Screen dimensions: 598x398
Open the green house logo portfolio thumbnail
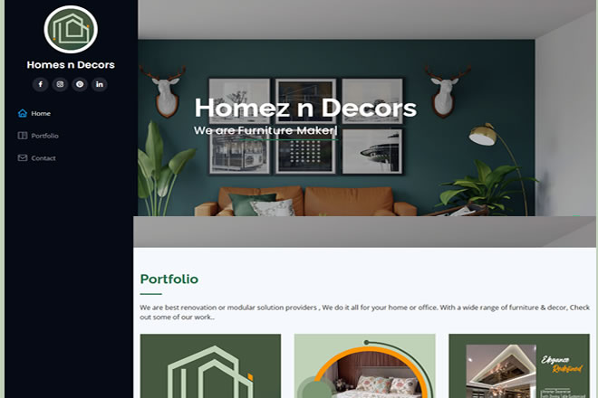(210, 366)
